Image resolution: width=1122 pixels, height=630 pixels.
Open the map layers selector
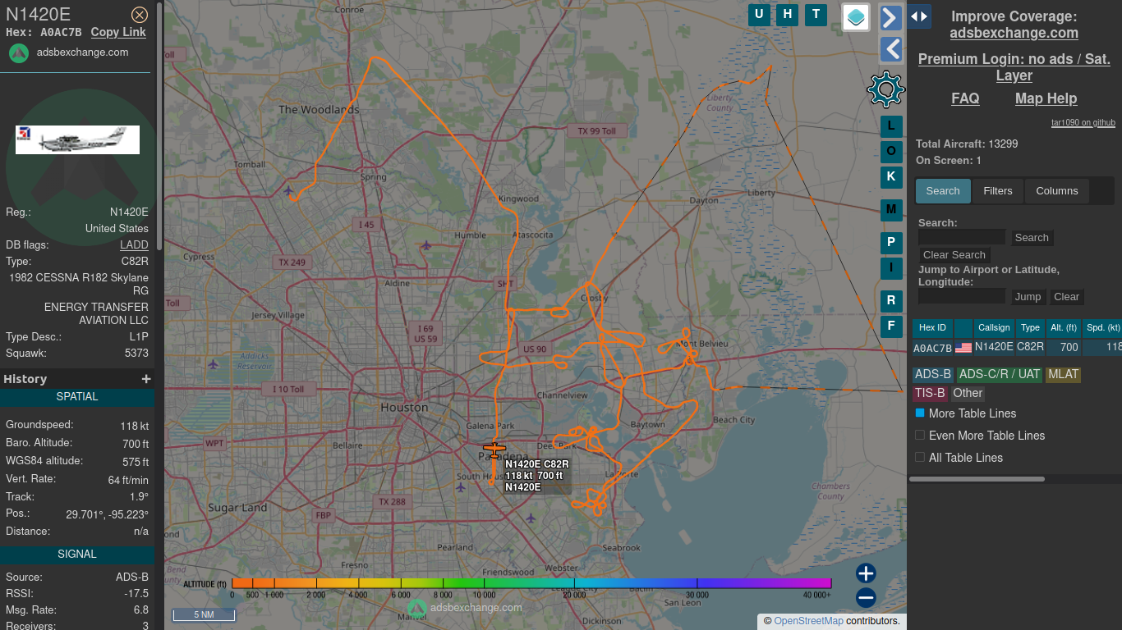coord(856,17)
